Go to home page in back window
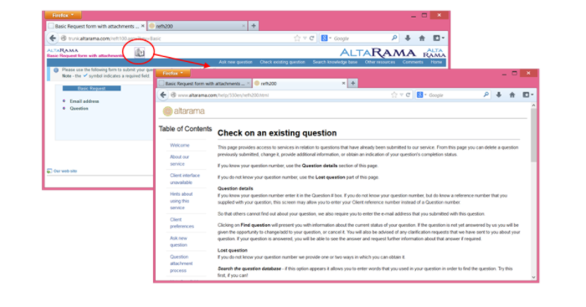This screenshot has height=307, width=586. click(x=422, y=38)
